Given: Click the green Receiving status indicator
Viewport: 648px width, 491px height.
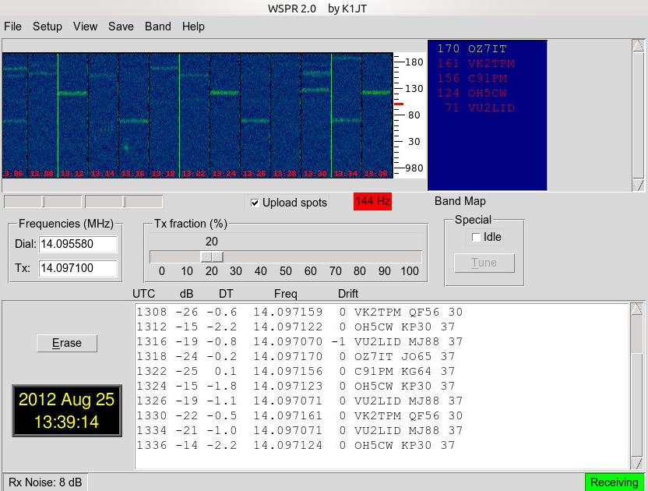Looking at the screenshot, I should 614,482.
